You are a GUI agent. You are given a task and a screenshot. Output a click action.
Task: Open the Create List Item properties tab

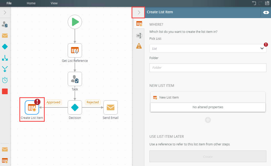pyautogui.click(x=139, y=24)
